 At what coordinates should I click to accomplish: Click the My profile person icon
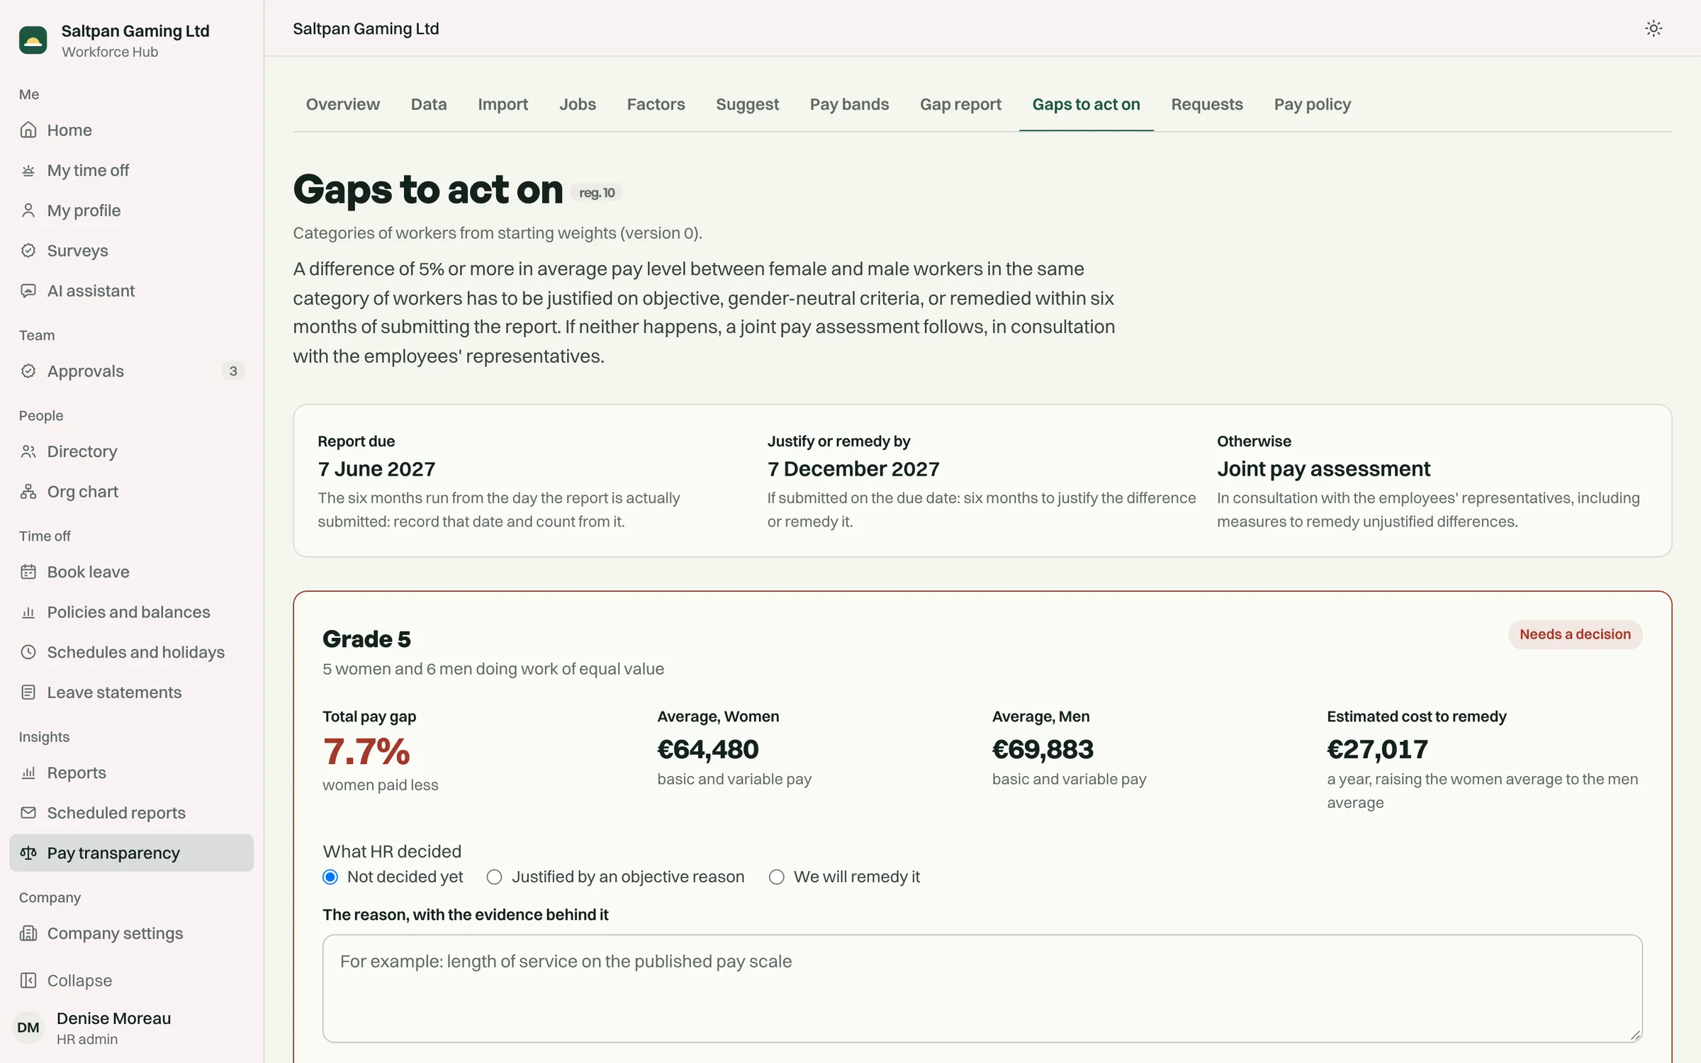pos(28,210)
